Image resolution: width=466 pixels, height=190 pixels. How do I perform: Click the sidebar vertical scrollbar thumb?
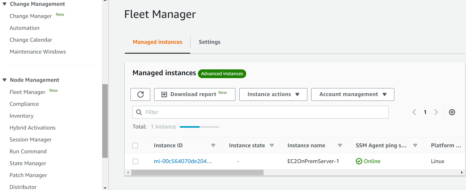tap(105, 121)
